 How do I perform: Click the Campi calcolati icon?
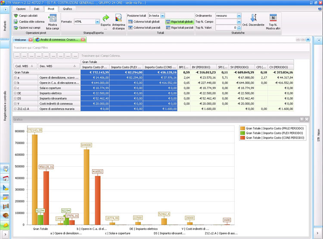16,16
